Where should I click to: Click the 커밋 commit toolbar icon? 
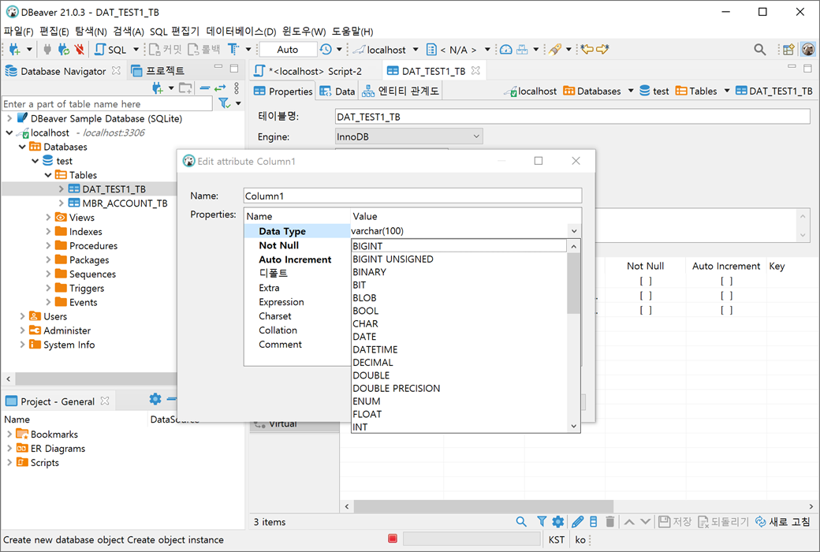pos(166,49)
